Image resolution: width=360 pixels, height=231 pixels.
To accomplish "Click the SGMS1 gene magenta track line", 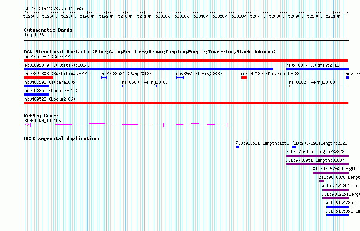I will [x=125, y=125].
